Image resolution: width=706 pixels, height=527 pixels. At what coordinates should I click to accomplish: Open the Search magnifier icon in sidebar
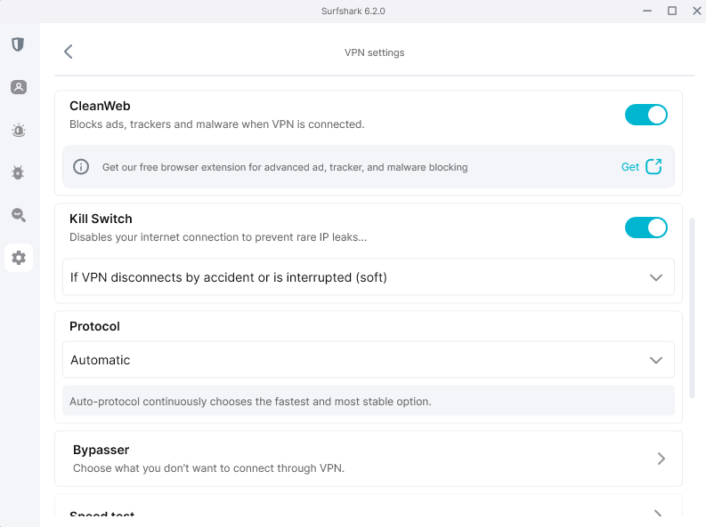point(18,215)
